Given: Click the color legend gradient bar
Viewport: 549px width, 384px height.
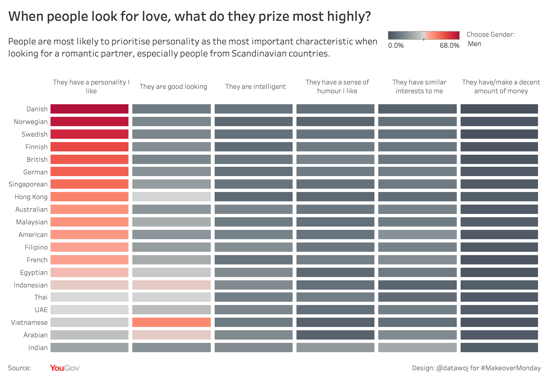Looking at the screenshot, I should (424, 35).
